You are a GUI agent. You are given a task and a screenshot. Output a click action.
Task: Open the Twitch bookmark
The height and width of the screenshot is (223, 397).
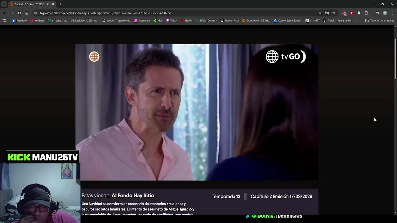click(172, 21)
